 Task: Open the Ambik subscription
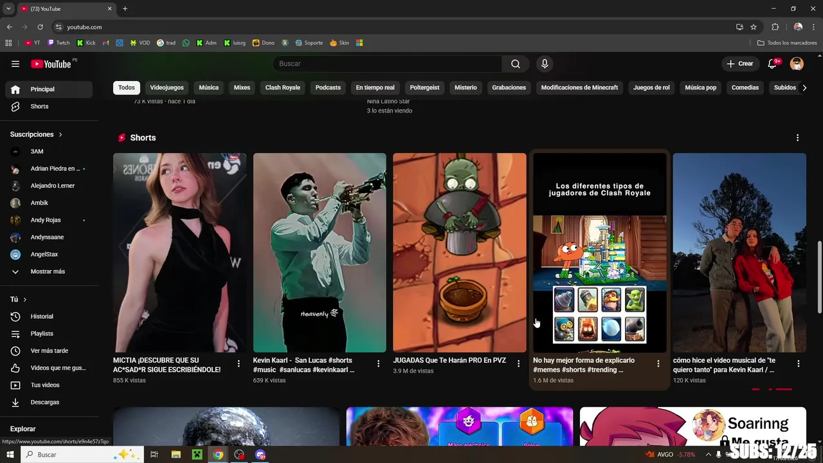[x=49, y=203]
